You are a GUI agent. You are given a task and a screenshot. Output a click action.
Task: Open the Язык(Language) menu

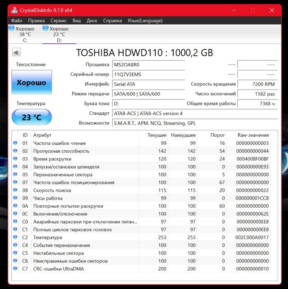pos(145,21)
